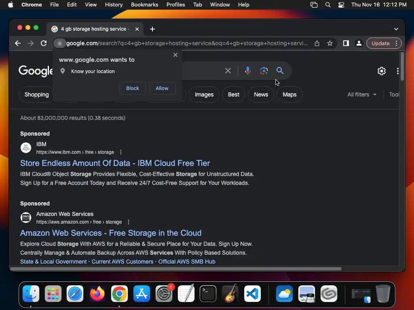Close the location permission popup
This screenshot has width=414, height=310.
(175, 55)
